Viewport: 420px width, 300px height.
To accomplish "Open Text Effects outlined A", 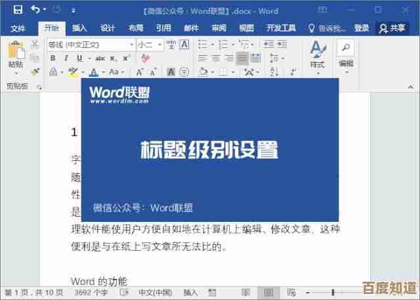I will 53,72.
